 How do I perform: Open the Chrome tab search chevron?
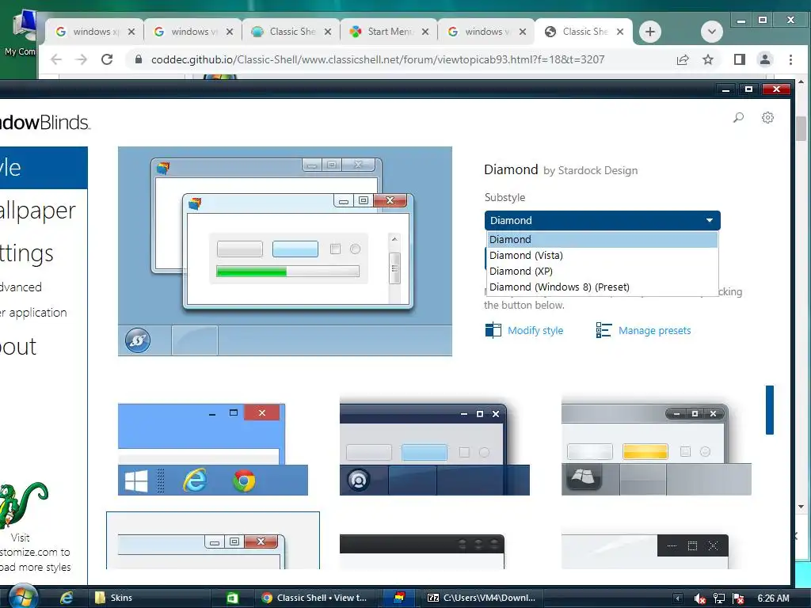click(x=712, y=32)
